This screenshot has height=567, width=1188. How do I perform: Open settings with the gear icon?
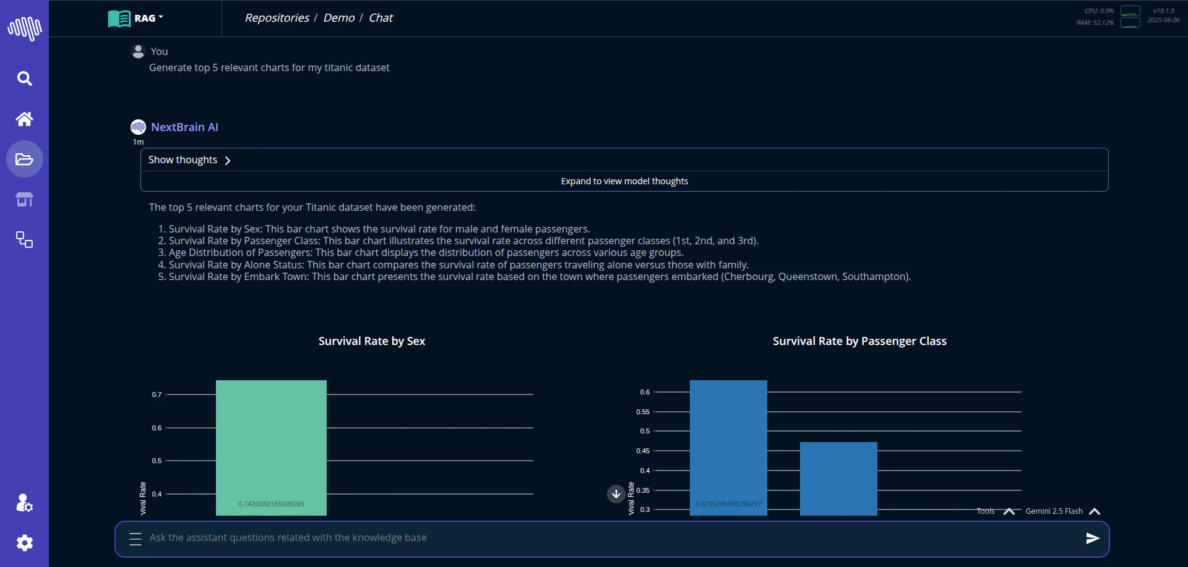tap(25, 543)
